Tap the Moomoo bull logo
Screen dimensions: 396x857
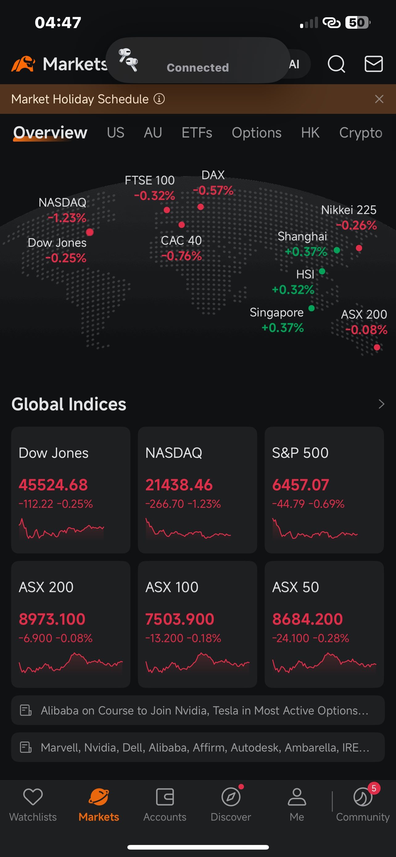pos(23,64)
